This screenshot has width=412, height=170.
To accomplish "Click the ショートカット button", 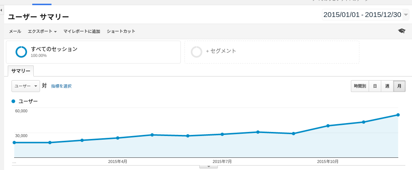I will coord(121,31).
